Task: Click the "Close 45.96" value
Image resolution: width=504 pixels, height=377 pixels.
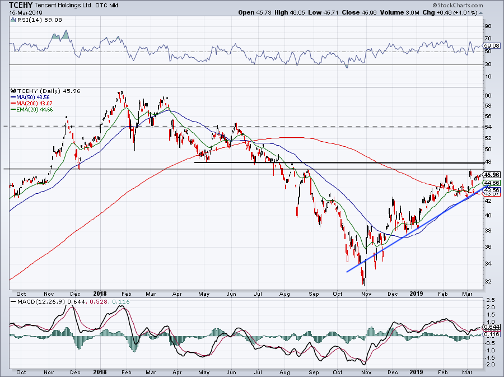Action: pos(359,12)
